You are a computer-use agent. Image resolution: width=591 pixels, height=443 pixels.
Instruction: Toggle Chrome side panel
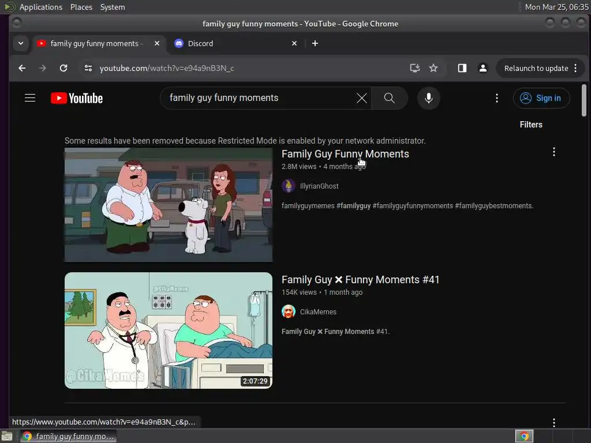click(x=462, y=68)
